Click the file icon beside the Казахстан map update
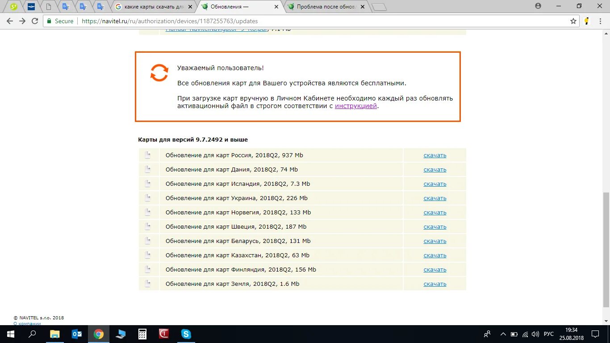This screenshot has width=610, height=343. coord(148,255)
